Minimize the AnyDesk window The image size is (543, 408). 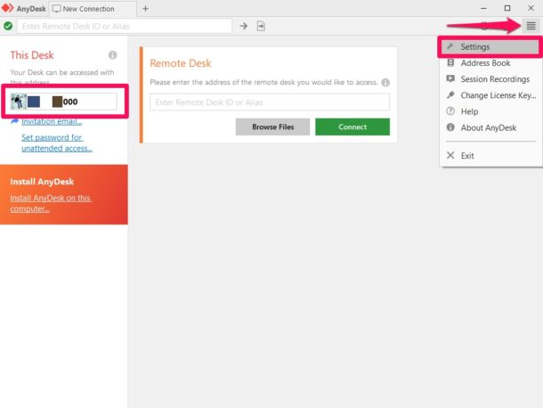tap(483, 8)
